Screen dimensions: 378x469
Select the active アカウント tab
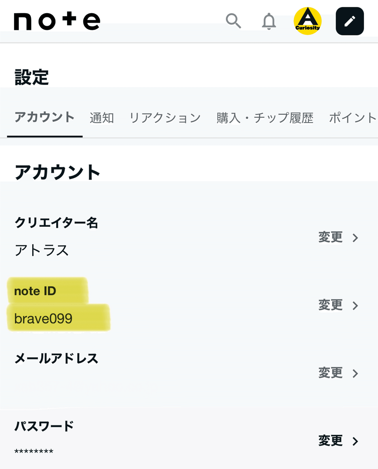click(x=45, y=118)
